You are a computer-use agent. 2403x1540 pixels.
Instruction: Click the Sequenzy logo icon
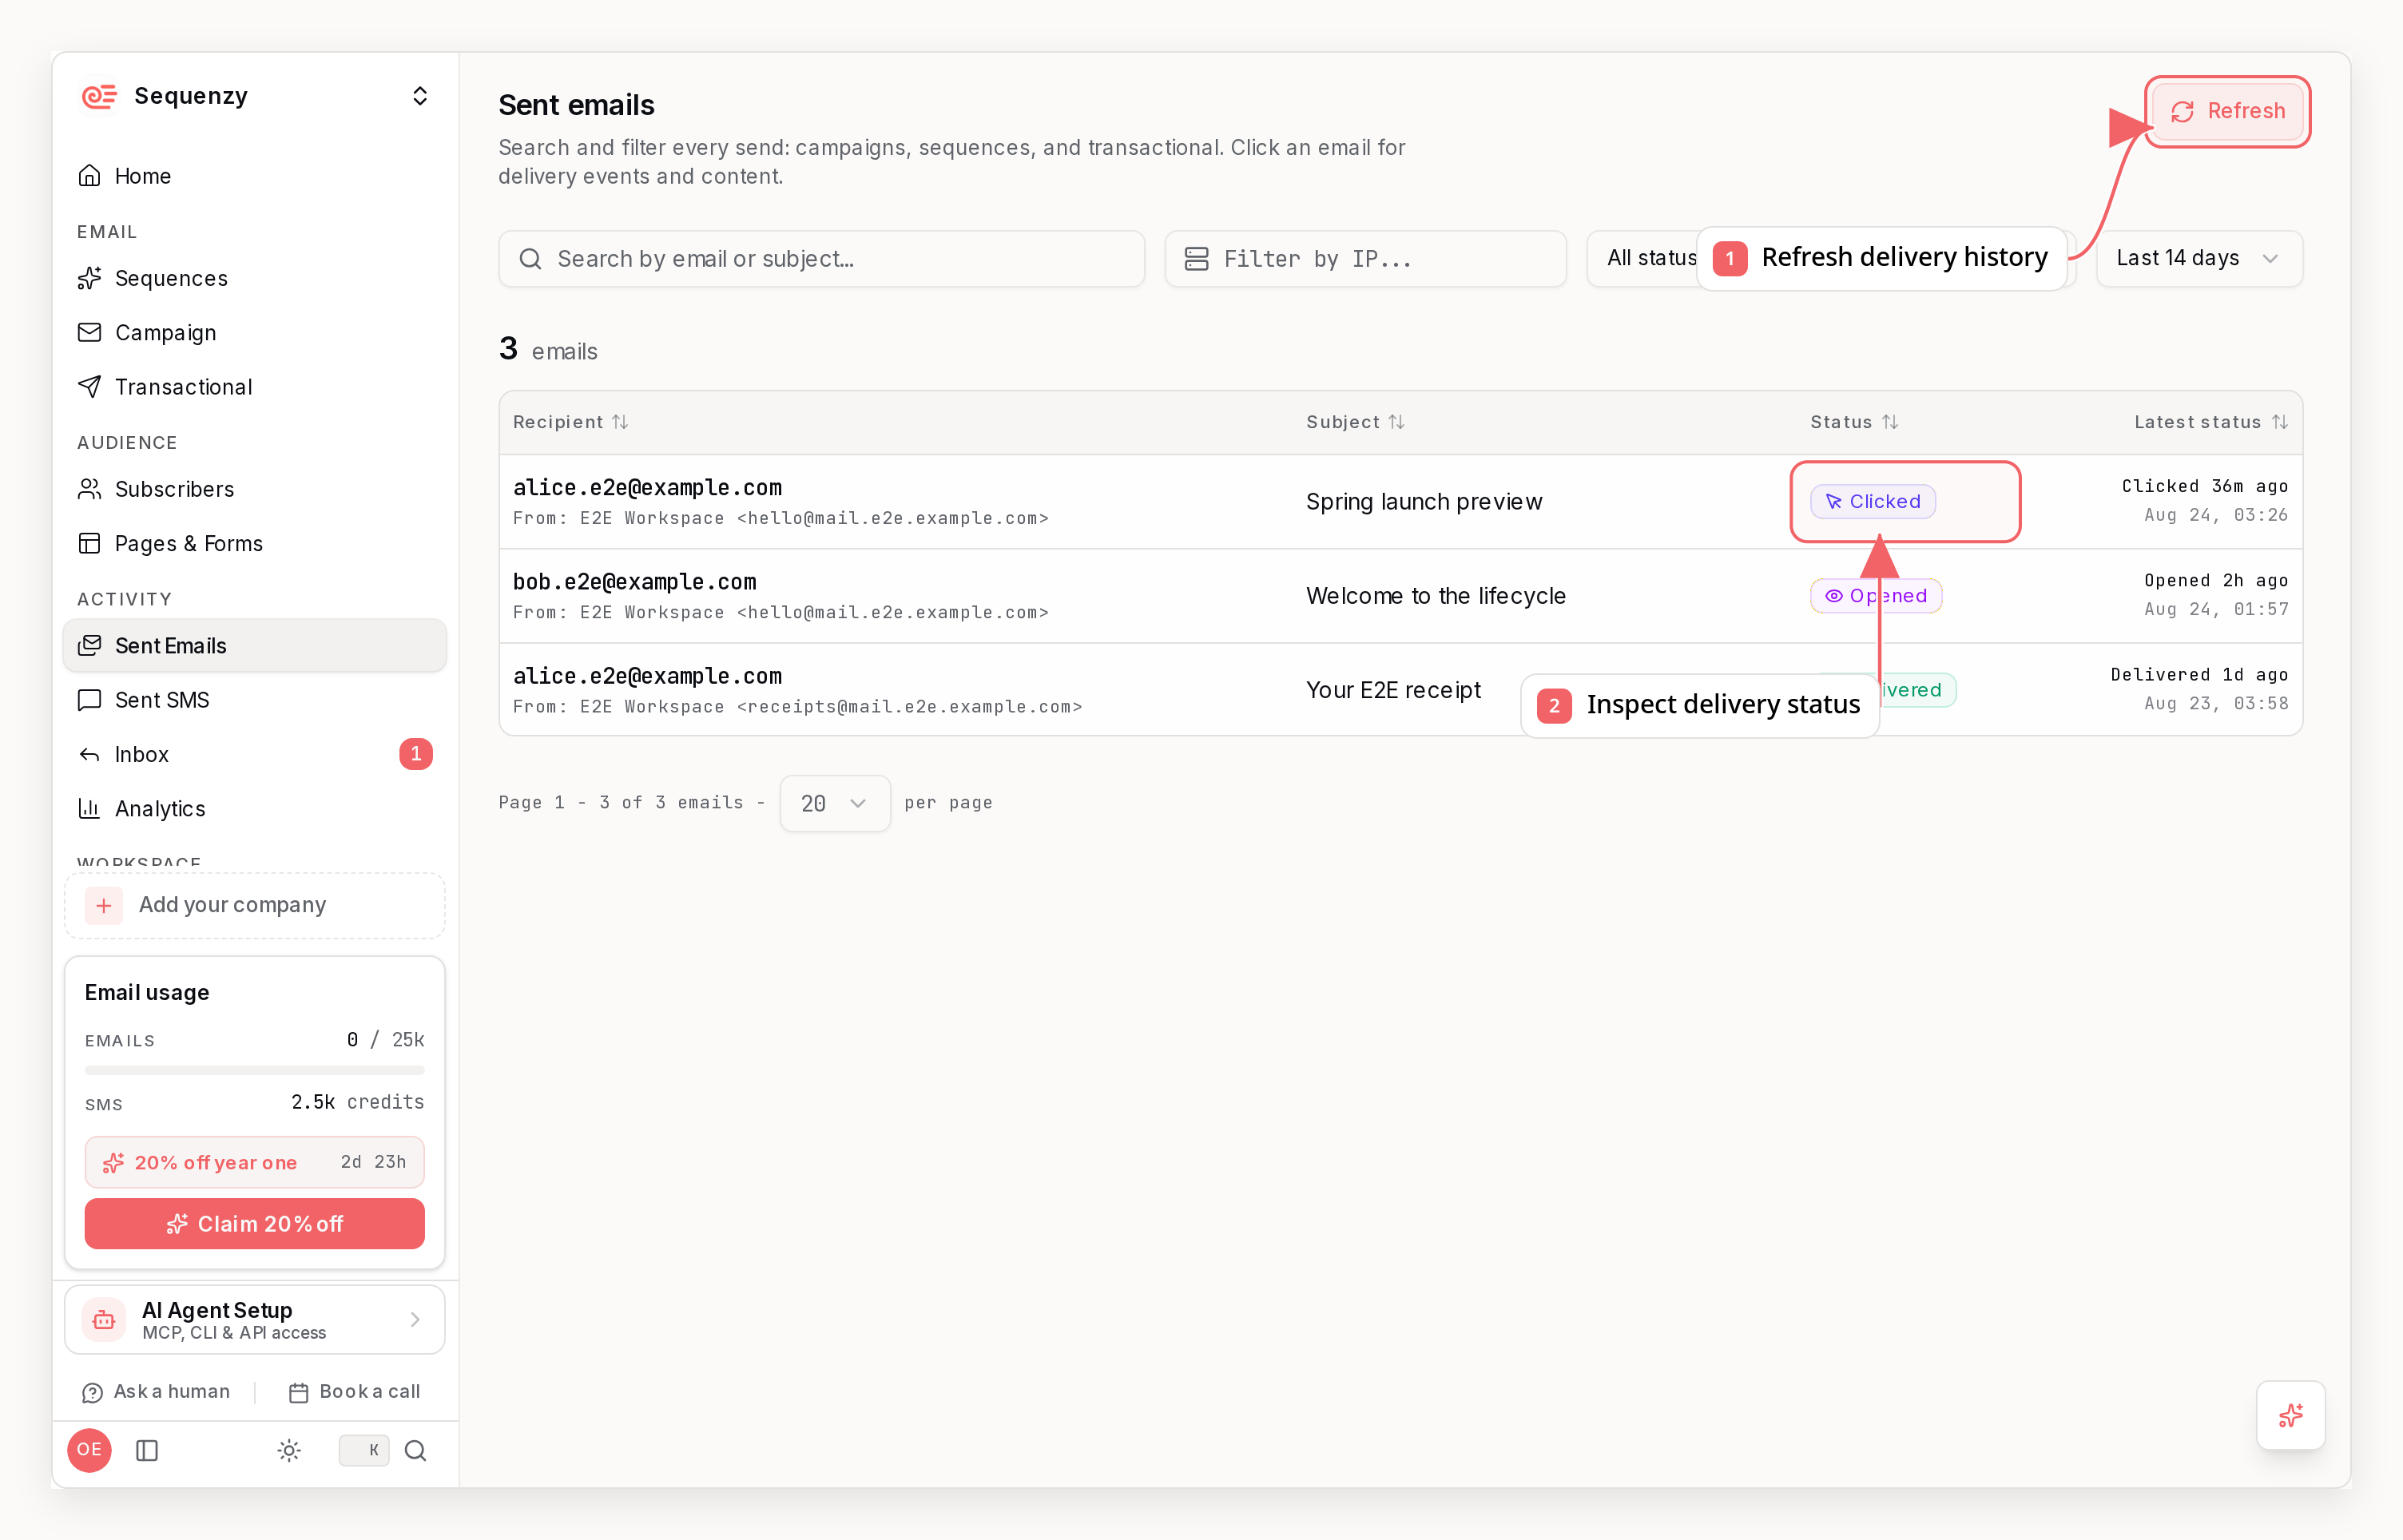(99, 96)
